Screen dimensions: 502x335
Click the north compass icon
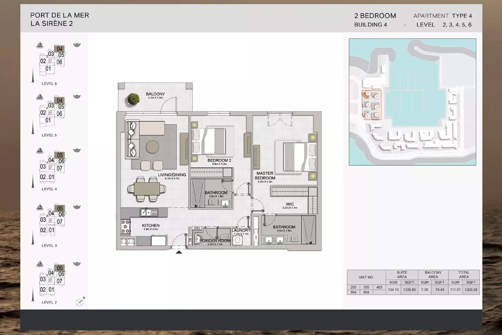tap(79, 301)
